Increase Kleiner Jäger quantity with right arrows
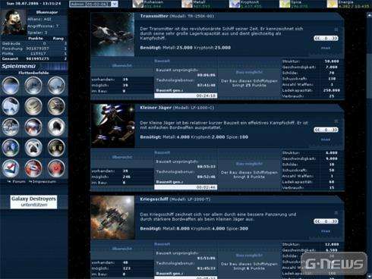This screenshot has width=372, height=279. pos(335,130)
